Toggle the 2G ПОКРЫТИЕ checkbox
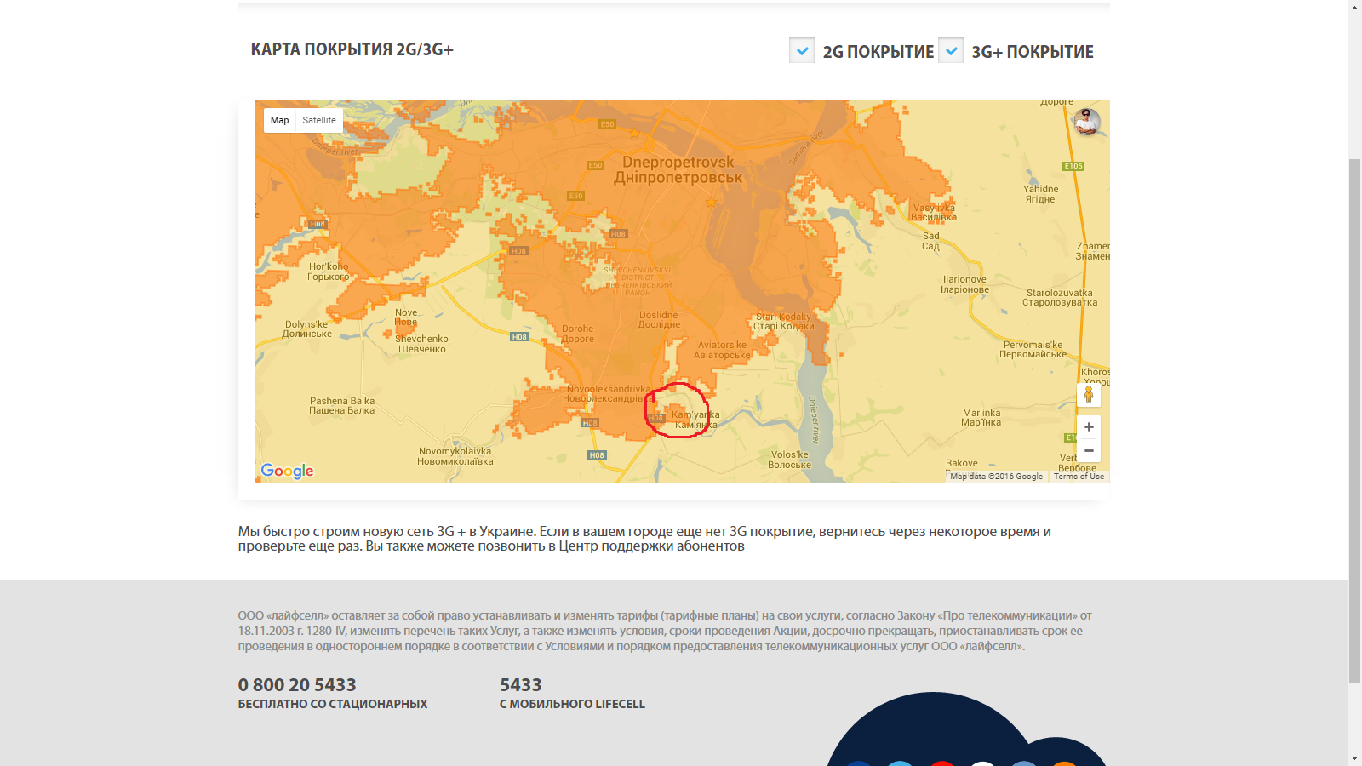Screen dimensions: 1362x766 tap(802, 51)
